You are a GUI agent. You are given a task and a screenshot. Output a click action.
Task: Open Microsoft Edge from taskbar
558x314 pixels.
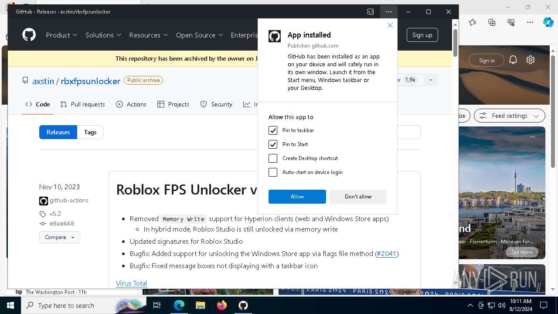point(179,305)
